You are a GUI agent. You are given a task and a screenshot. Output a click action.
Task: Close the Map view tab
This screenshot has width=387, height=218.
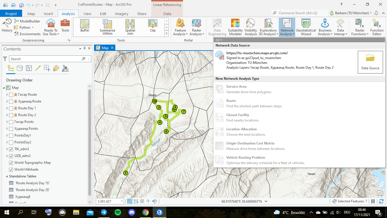pos(112,48)
